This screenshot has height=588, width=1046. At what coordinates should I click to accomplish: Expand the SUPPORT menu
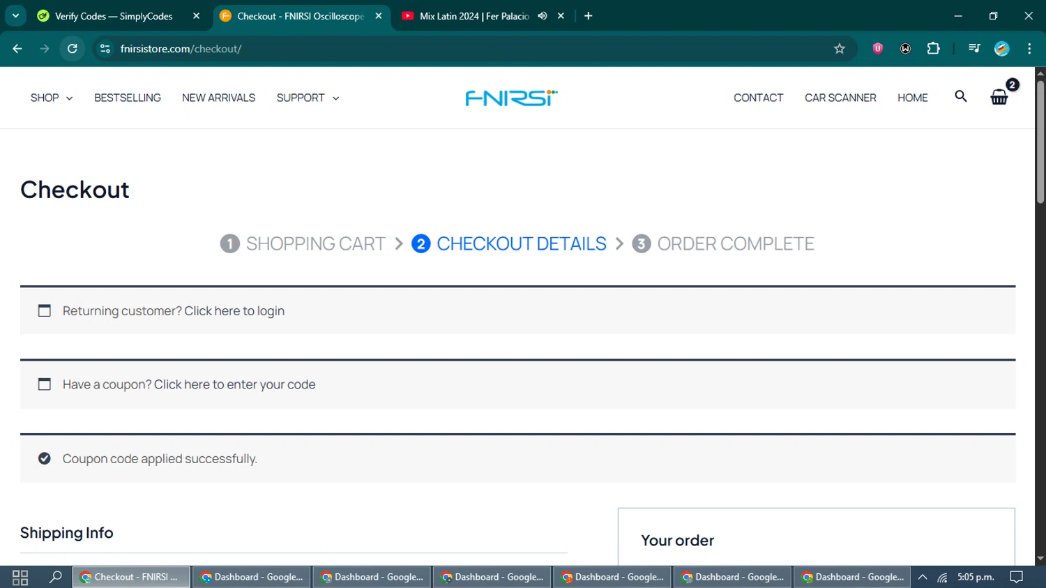point(308,98)
